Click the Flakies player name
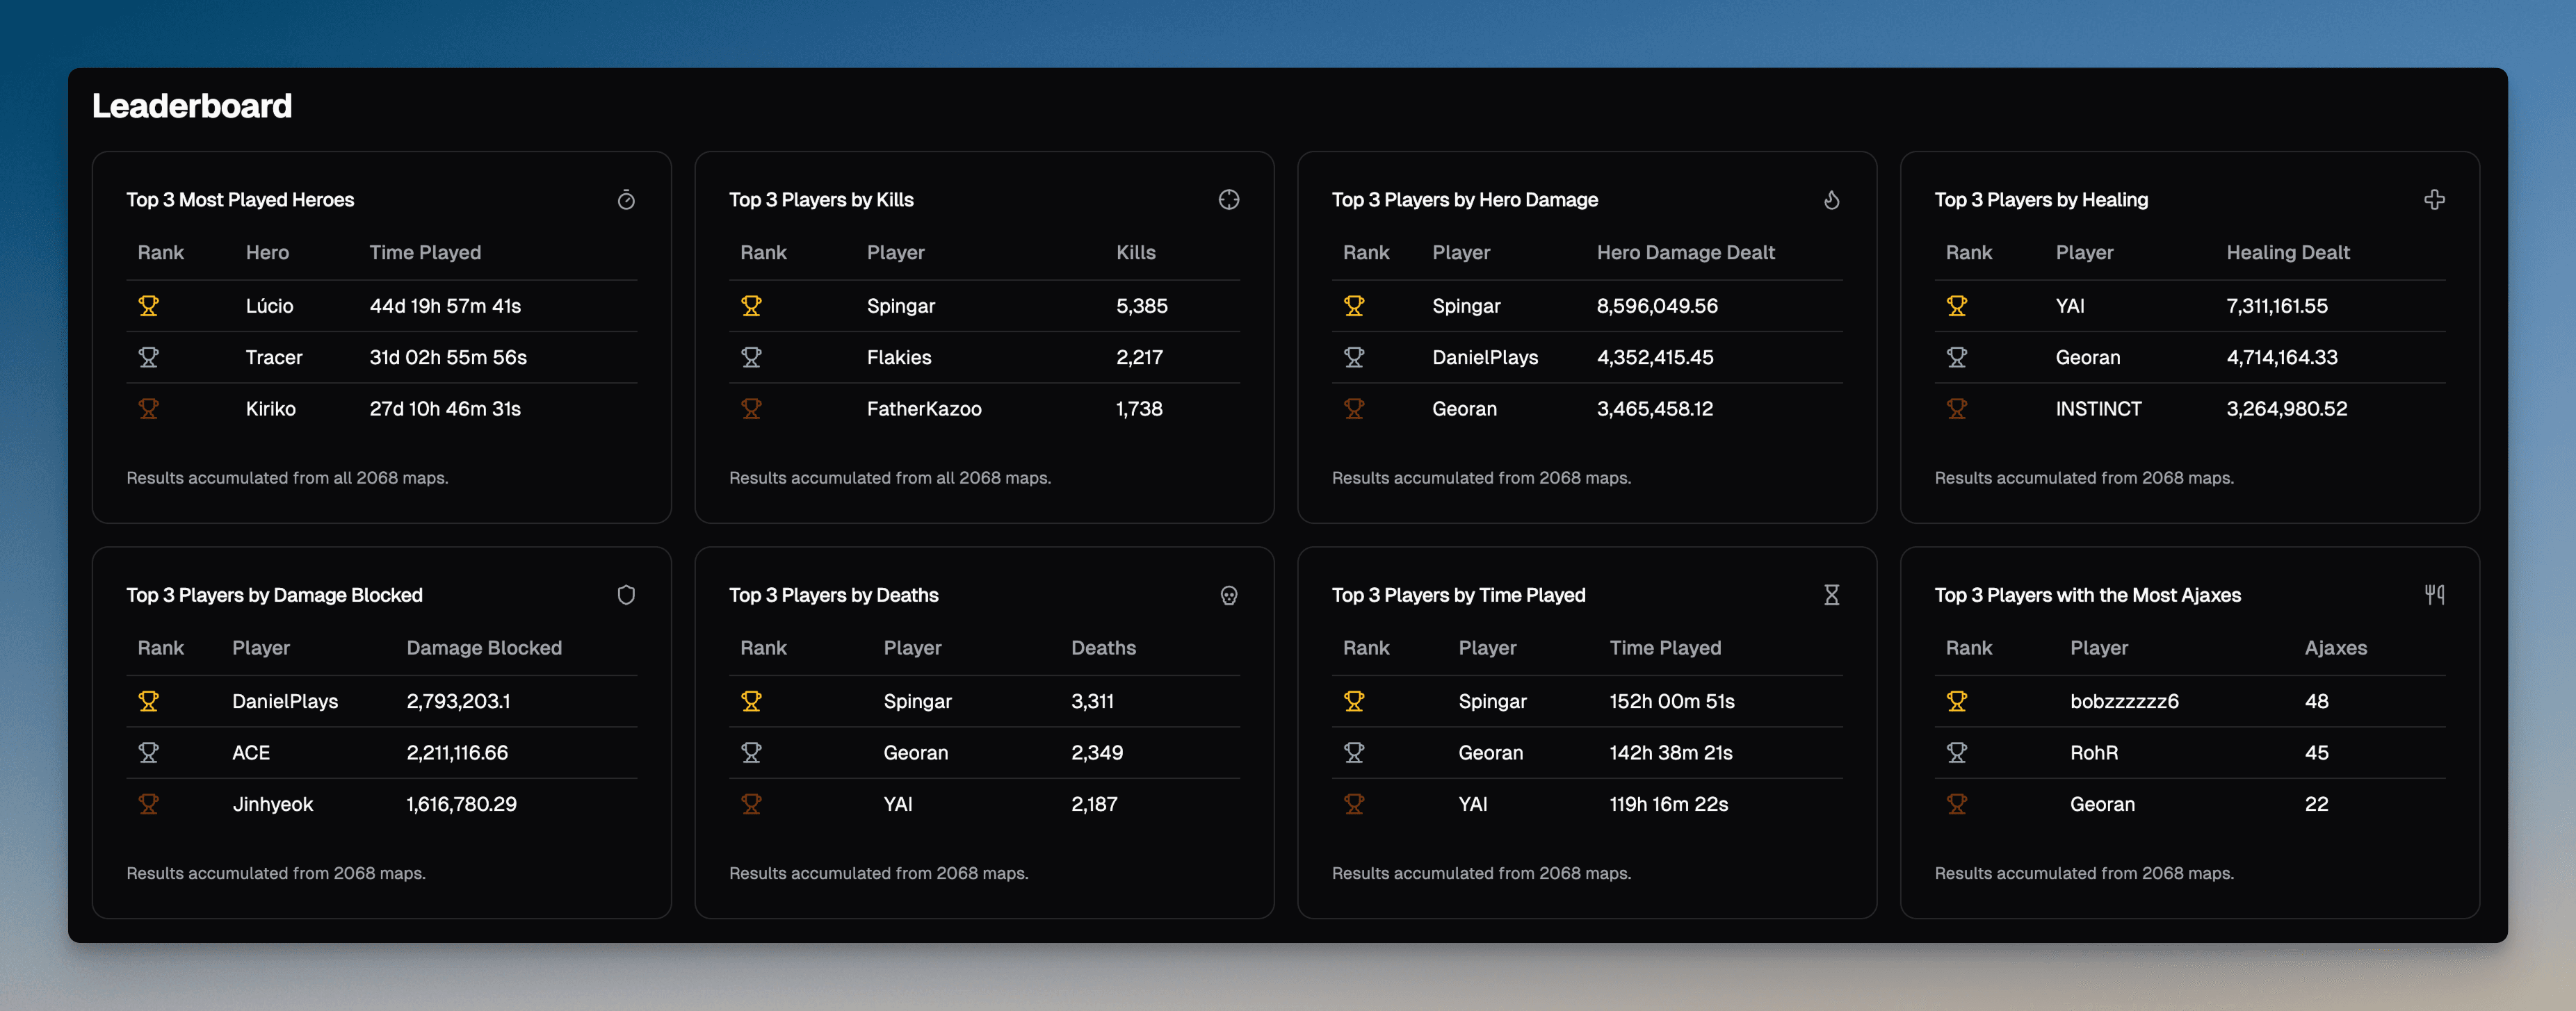2576x1011 pixels. 899,358
